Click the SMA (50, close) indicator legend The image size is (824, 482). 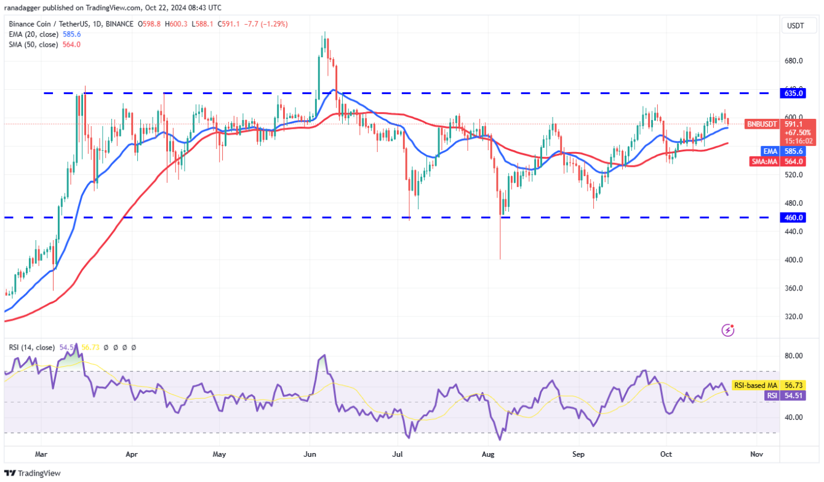tap(34, 44)
